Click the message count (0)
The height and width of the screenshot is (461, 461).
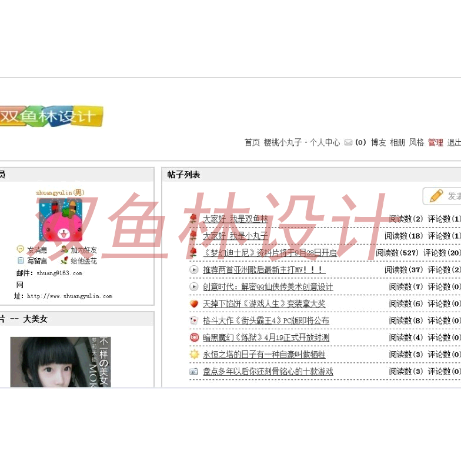(360, 142)
